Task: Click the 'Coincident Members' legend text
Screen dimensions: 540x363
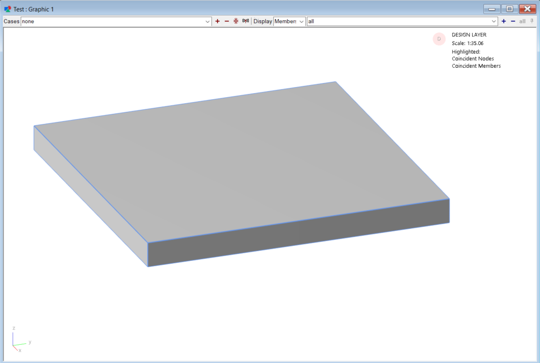Action: coord(476,66)
